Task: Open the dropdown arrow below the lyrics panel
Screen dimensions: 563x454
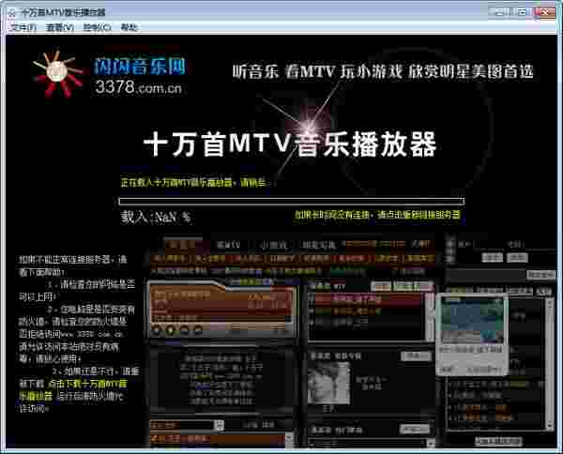Action: click(x=219, y=425)
